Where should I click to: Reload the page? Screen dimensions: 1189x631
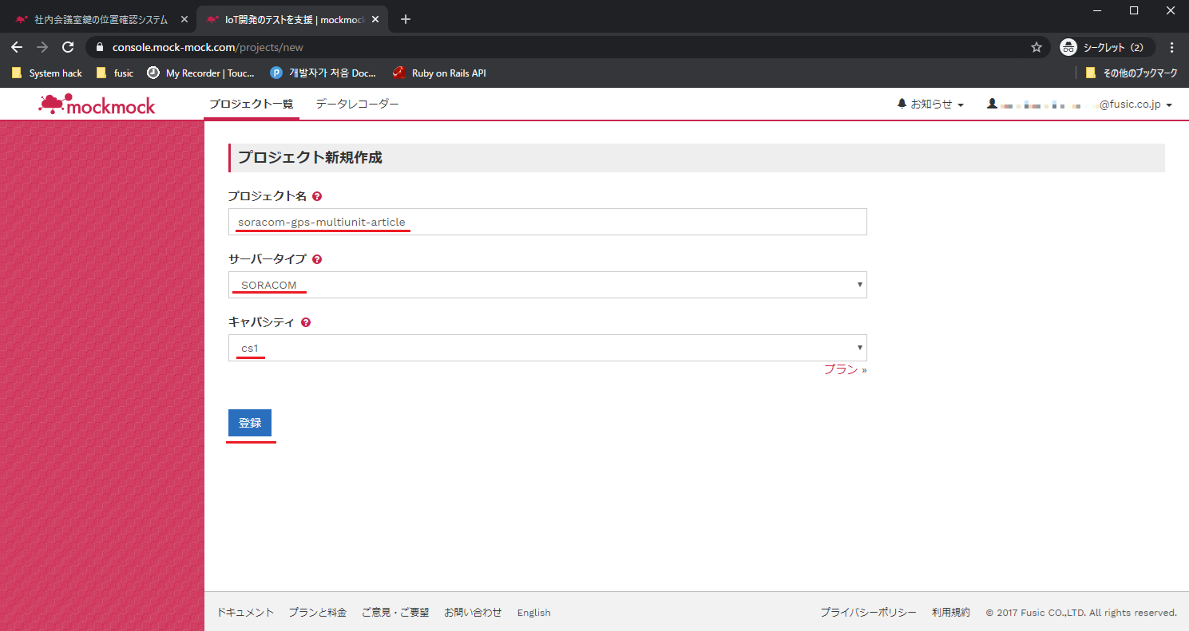pos(68,47)
